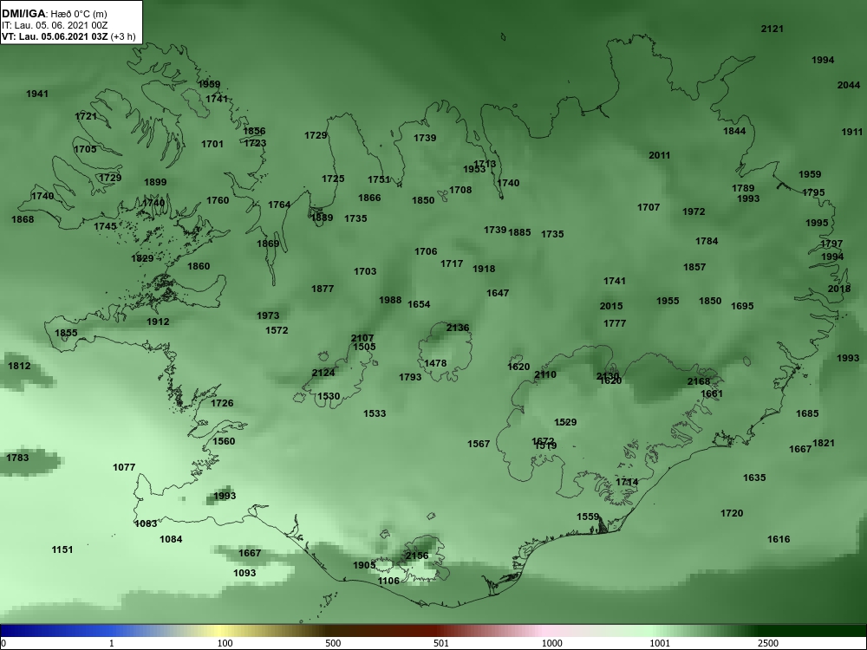Select the offshore value 1151
Screen dimensions: 867x650
(x=62, y=550)
